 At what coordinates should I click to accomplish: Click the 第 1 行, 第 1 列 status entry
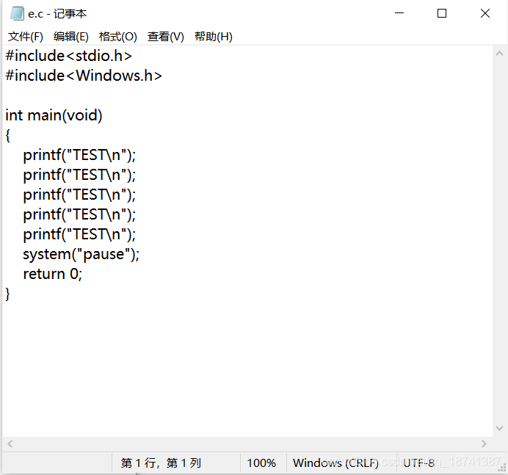[161, 463]
